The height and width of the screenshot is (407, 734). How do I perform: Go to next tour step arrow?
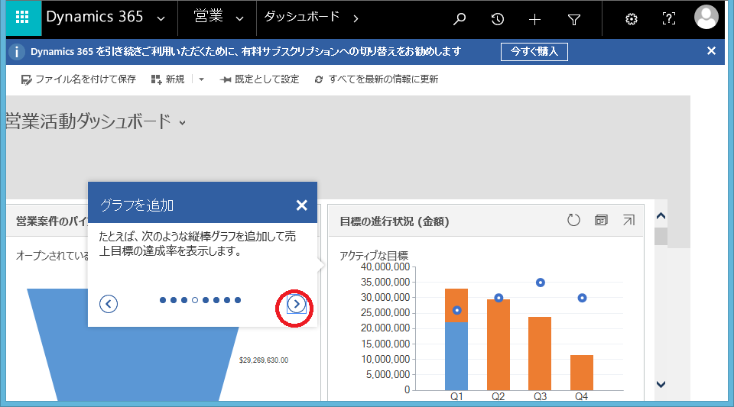click(297, 304)
